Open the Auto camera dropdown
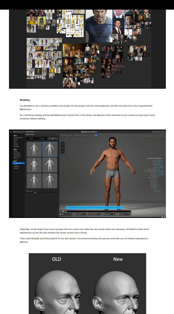 (70, 135)
